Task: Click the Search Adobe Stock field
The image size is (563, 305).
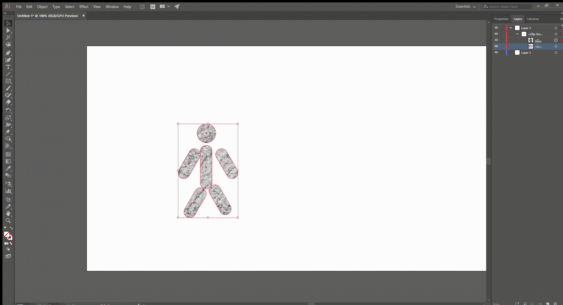Action: [509, 6]
